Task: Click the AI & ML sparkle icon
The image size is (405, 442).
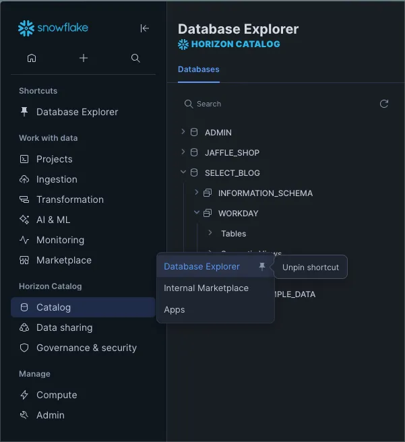Action: (24, 220)
